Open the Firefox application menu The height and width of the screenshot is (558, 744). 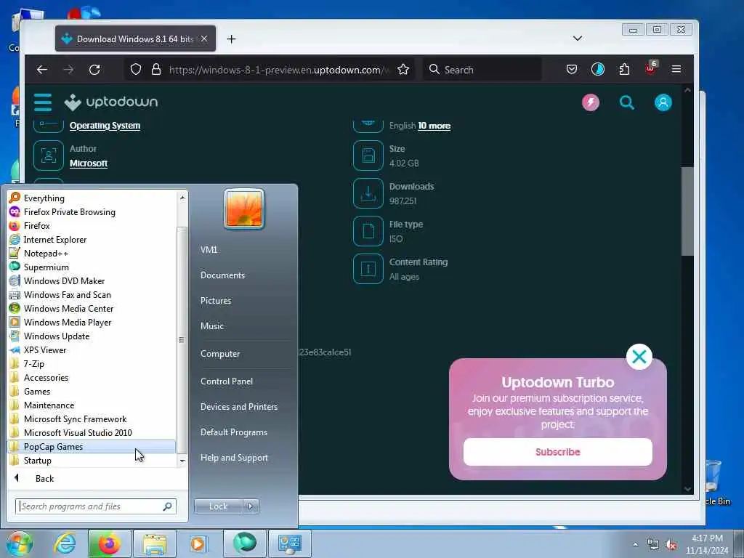coord(676,70)
